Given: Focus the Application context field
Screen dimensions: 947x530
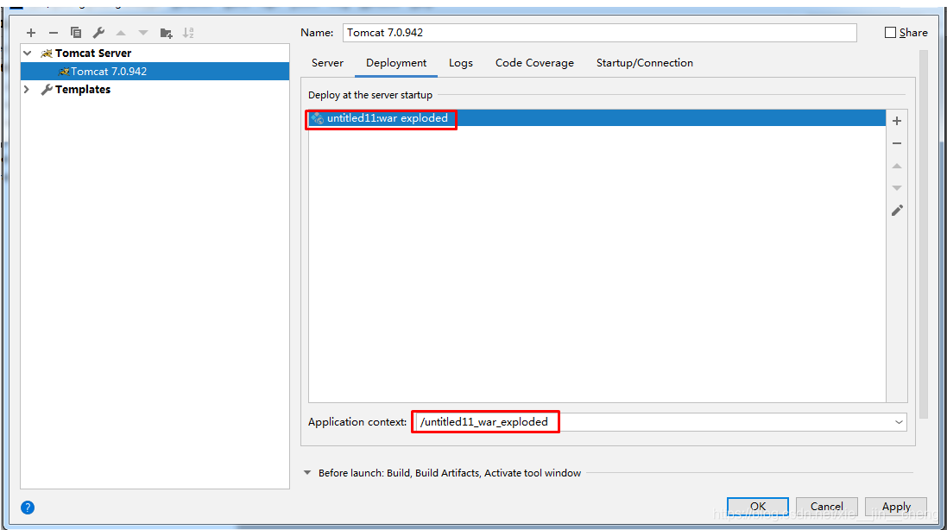Looking at the screenshot, I should (661, 422).
